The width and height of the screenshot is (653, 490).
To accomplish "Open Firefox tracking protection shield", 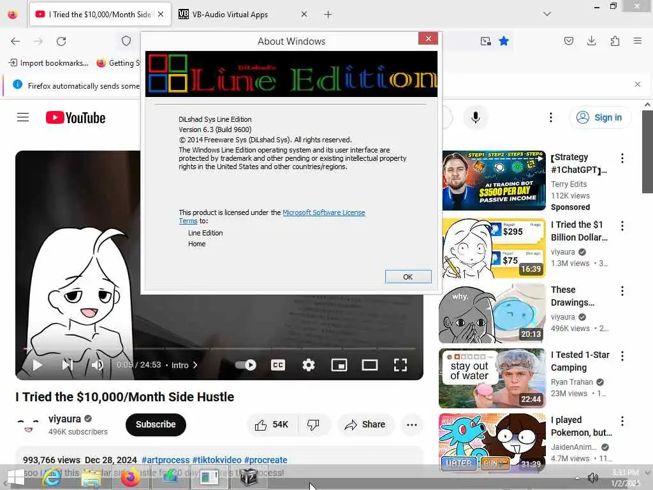I will pos(126,41).
